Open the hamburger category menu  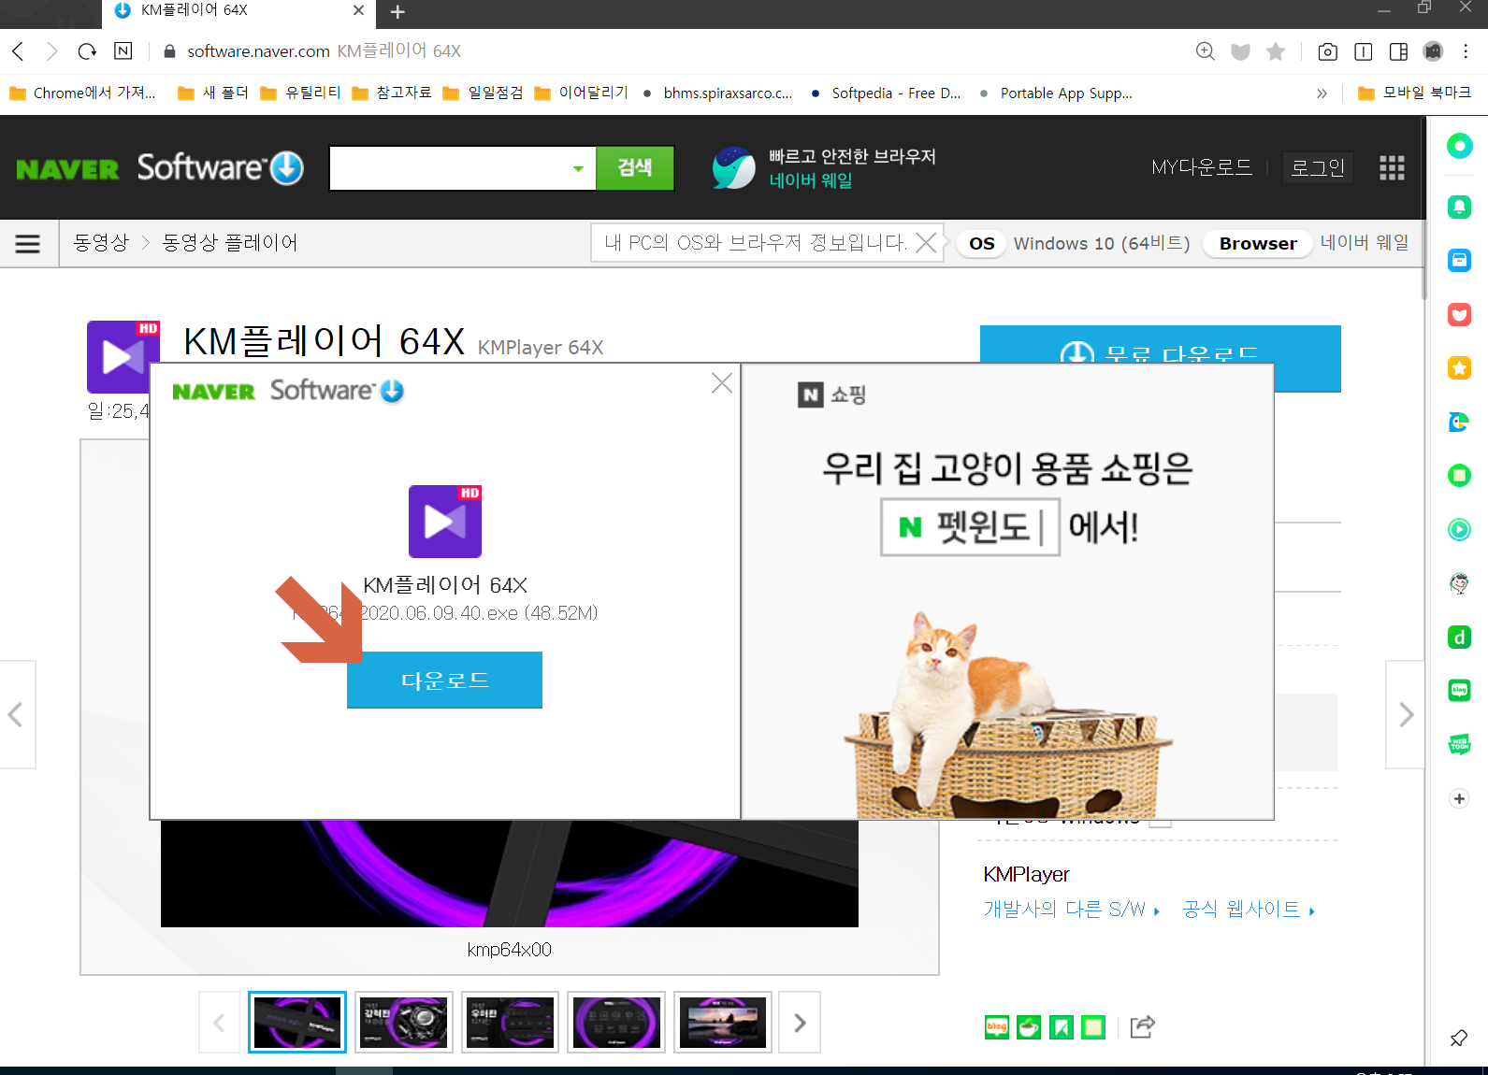click(x=28, y=243)
